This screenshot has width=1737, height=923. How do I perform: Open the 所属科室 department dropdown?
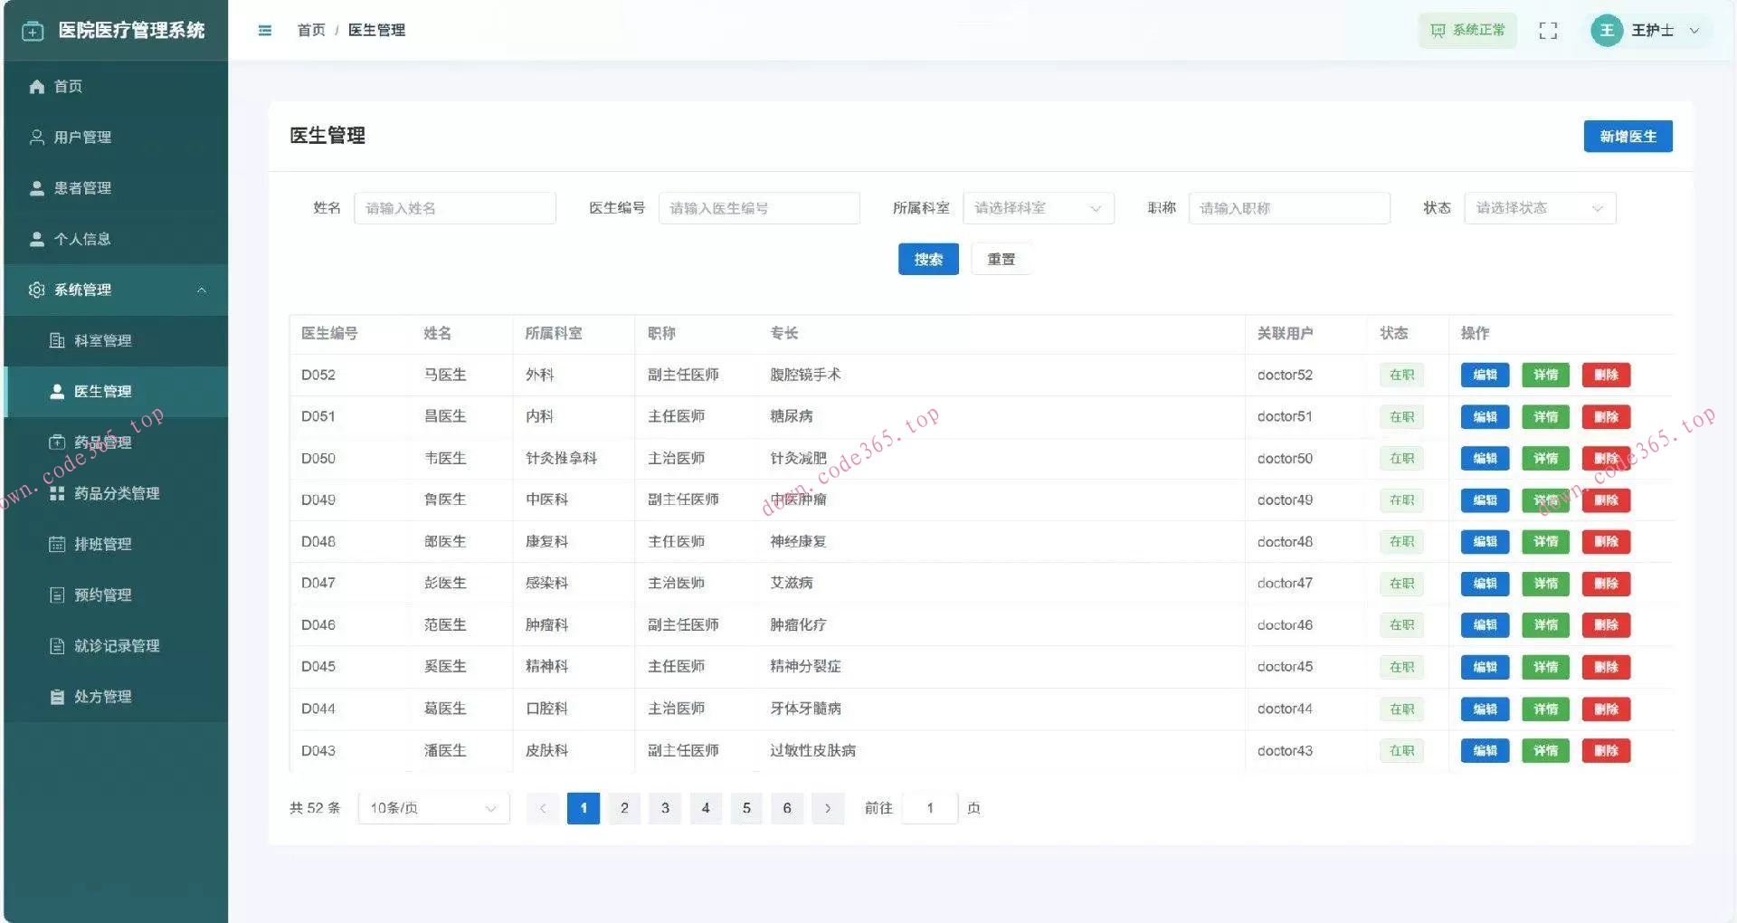click(1039, 207)
